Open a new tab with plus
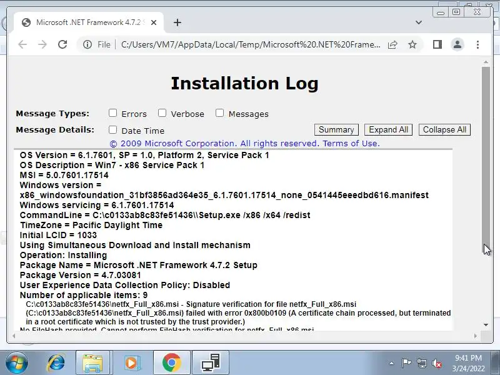 [x=177, y=22]
